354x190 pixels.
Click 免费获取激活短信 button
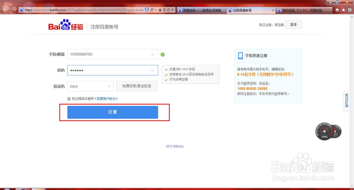pyautogui.click(x=137, y=86)
